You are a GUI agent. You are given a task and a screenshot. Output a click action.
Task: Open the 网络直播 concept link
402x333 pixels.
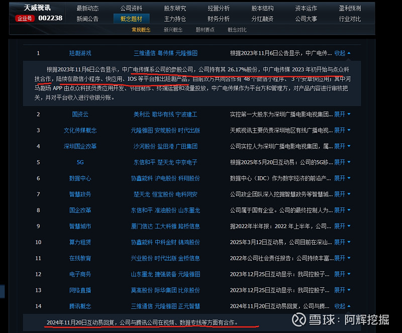coord(80,290)
